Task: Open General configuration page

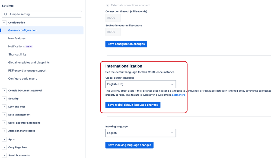Action: coord(42,30)
